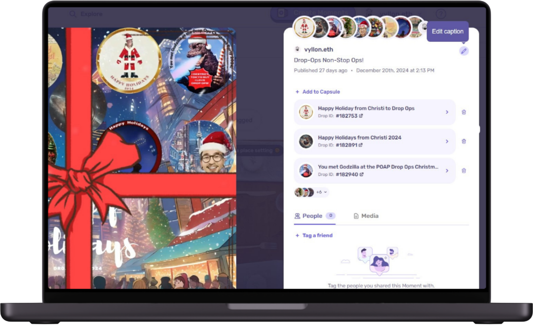Image resolution: width=533 pixels, height=325 pixels.
Task: Remove Happy Holidays from Christi 2024 via trash icon
Action: (x=463, y=142)
